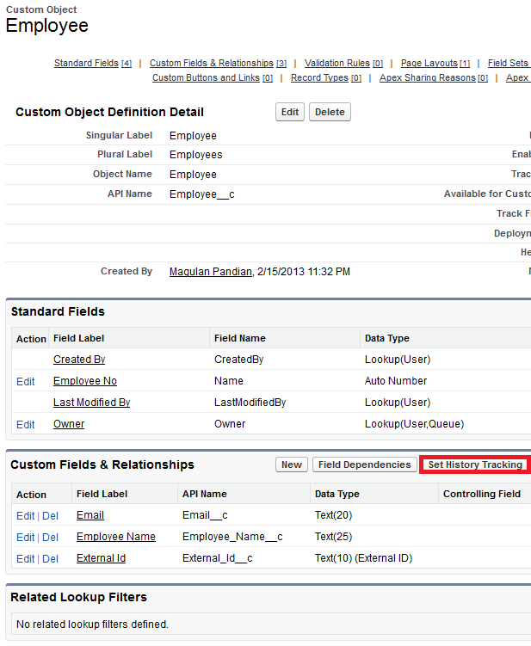This screenshot has height=646, width=531.
Task: Select Employees plural label value
Action: click(196, 155)
